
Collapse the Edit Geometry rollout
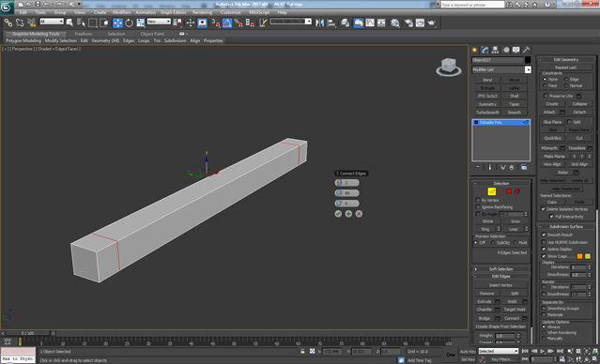coord(566,60)
